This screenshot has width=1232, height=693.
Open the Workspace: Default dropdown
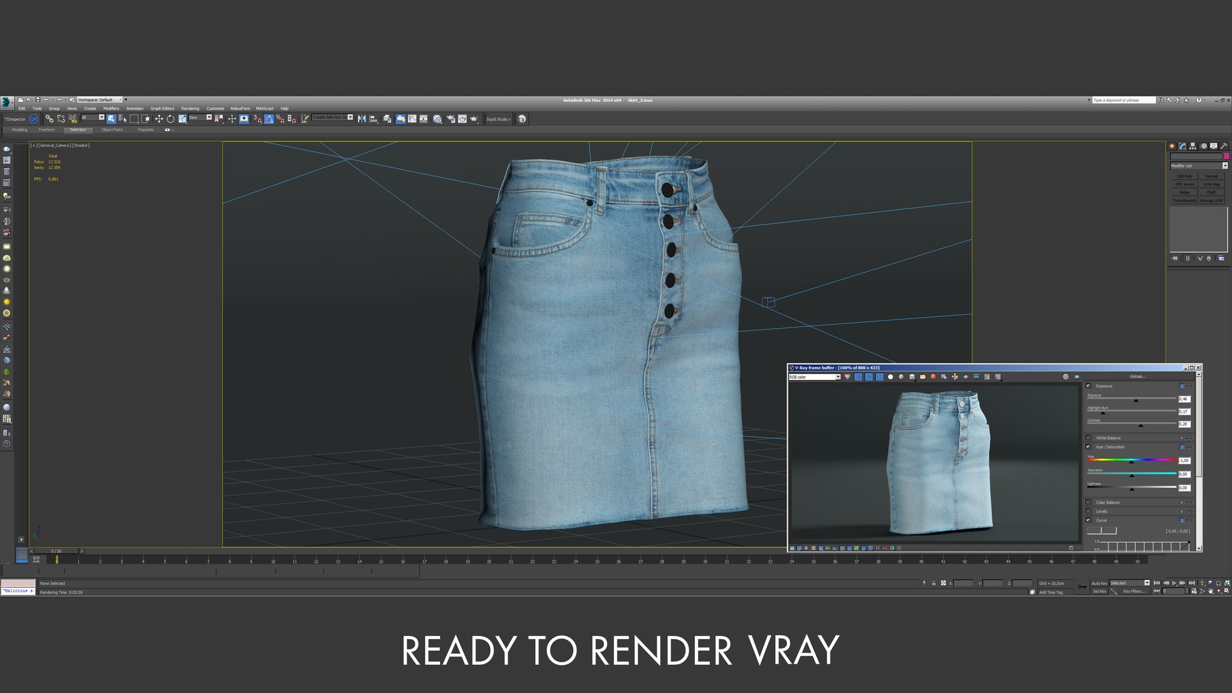(x=99, y=99)
